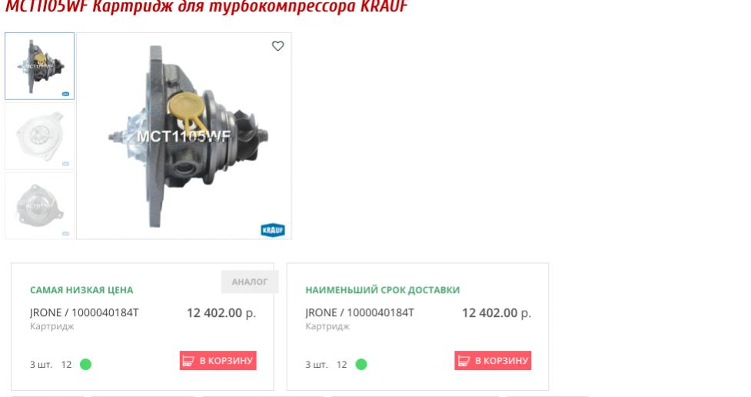Open the main MCT1105WF product image

point(184,135)
